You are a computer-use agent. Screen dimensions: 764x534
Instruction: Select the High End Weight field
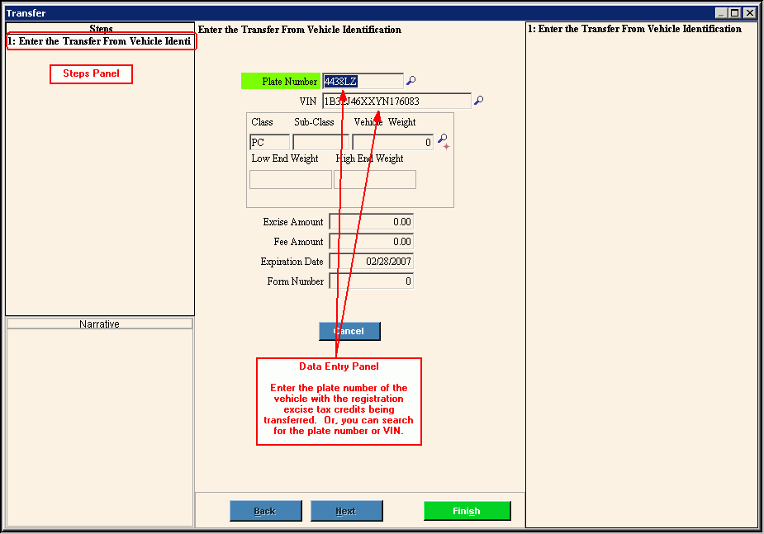(375, 179)
